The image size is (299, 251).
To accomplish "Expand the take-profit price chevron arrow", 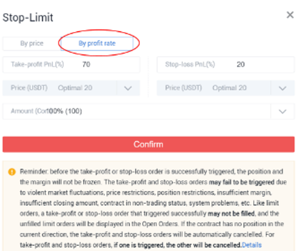I will point(128,88).
